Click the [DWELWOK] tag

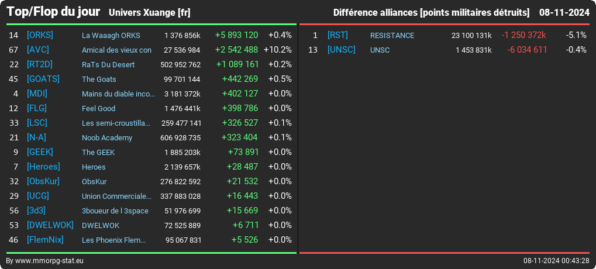click(50, 225)
